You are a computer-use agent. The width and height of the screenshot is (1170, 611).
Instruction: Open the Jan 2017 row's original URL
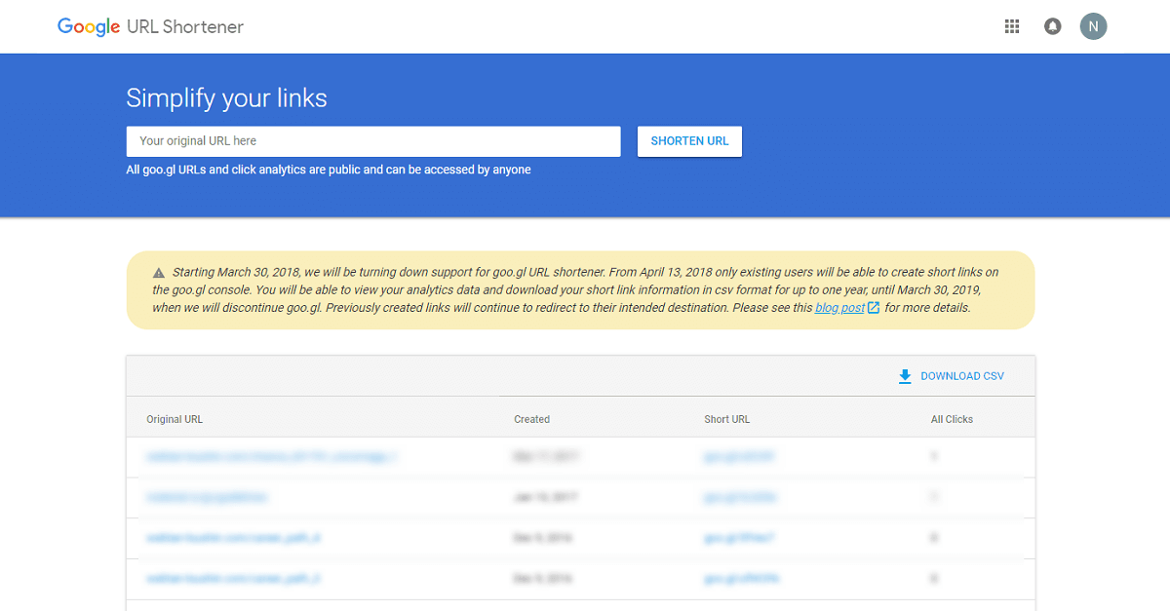[207, 497]
